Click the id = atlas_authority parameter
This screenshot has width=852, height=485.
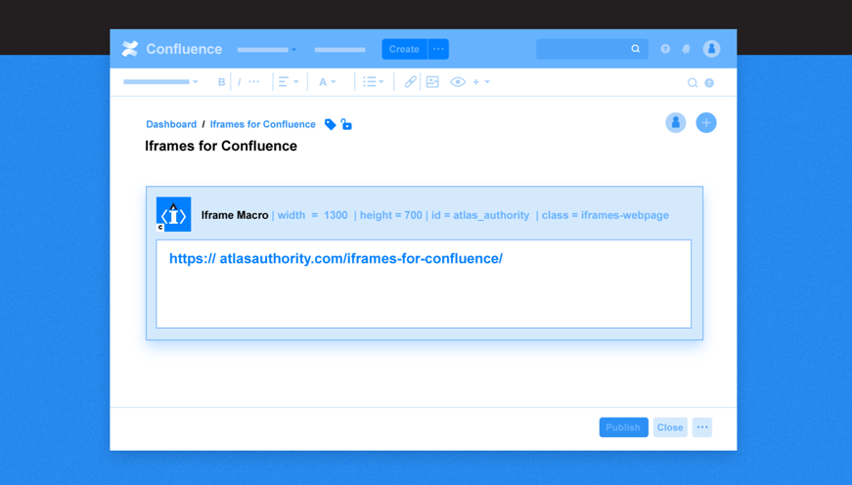coord(480,216)
